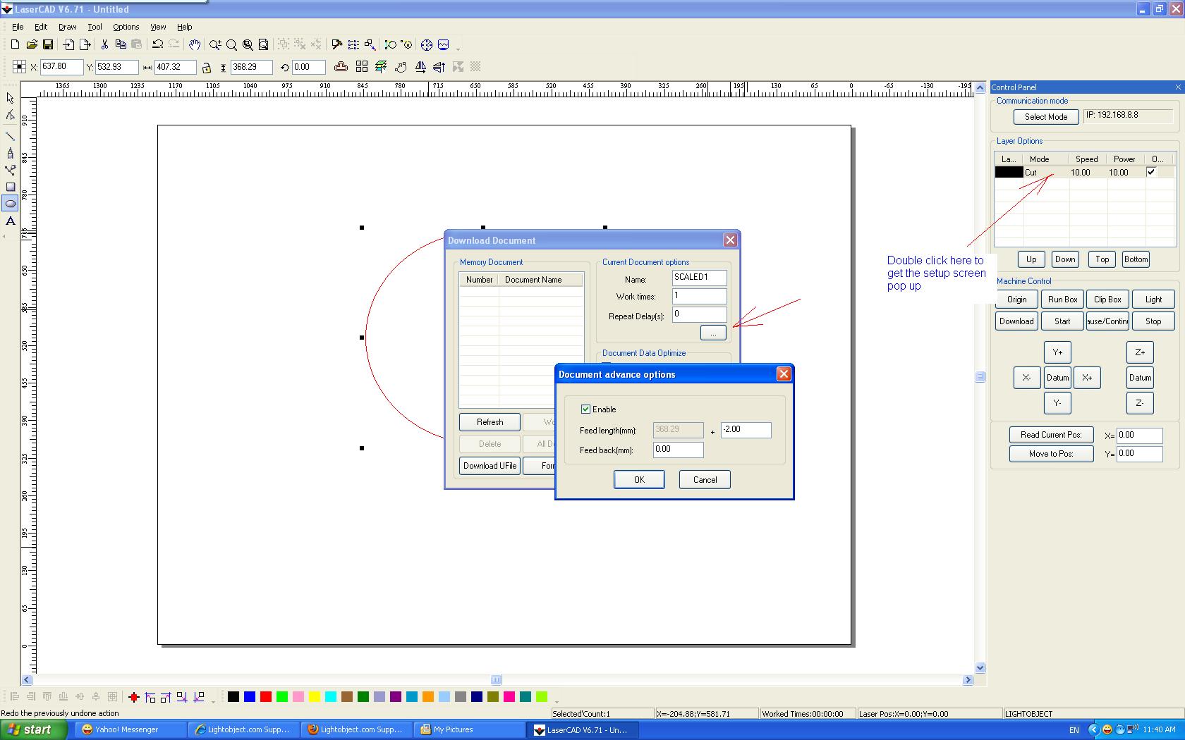Click the Undo toolbar icon

[157, 44]
